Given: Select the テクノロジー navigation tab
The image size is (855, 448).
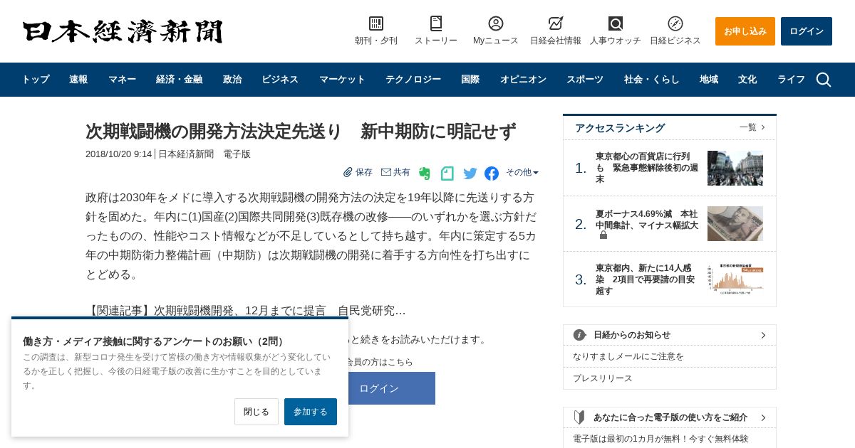Looking at the screenshot, I should [413, 80].
